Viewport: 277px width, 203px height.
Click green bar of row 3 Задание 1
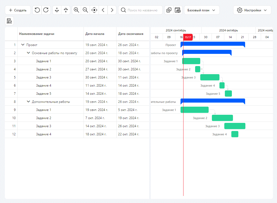(191, 61)
